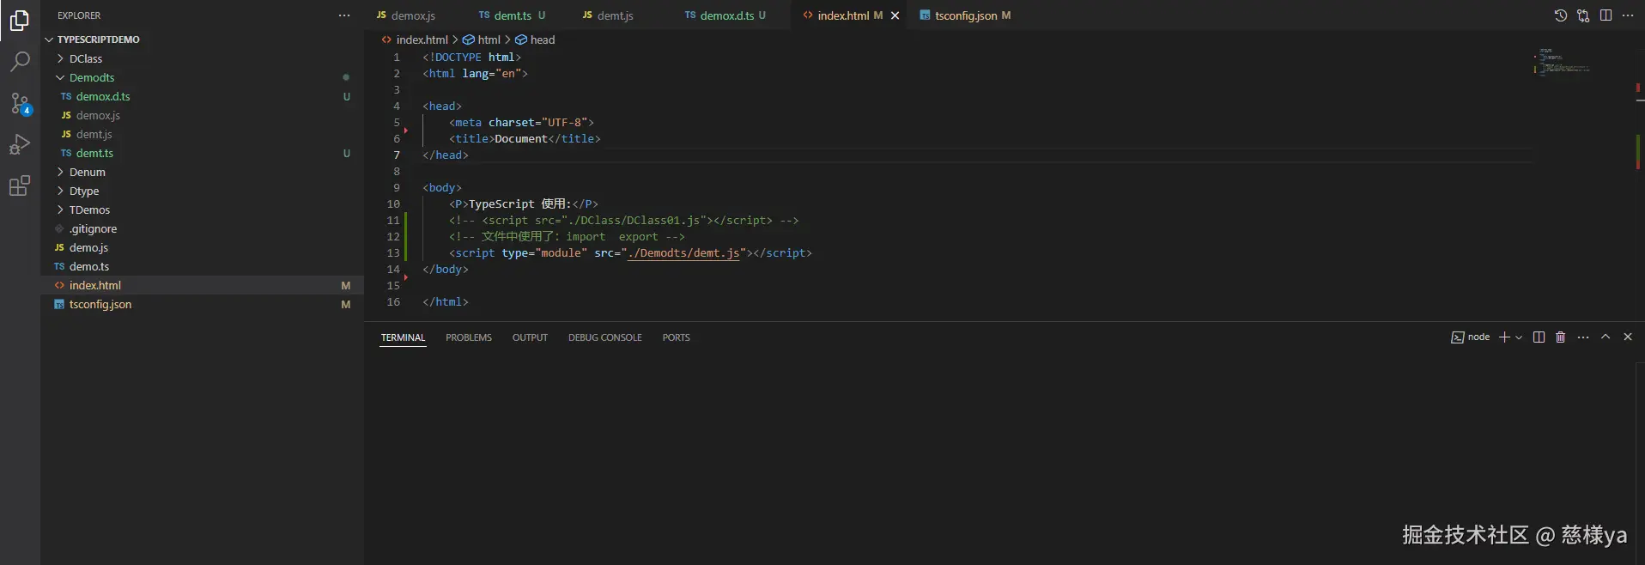Open editor more actions ellipsis
The image size is (1645, 565).
click(x=1628, y=15)
